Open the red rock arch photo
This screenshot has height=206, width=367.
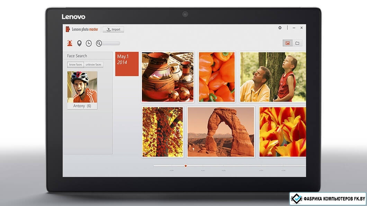(x=221, y=132)
